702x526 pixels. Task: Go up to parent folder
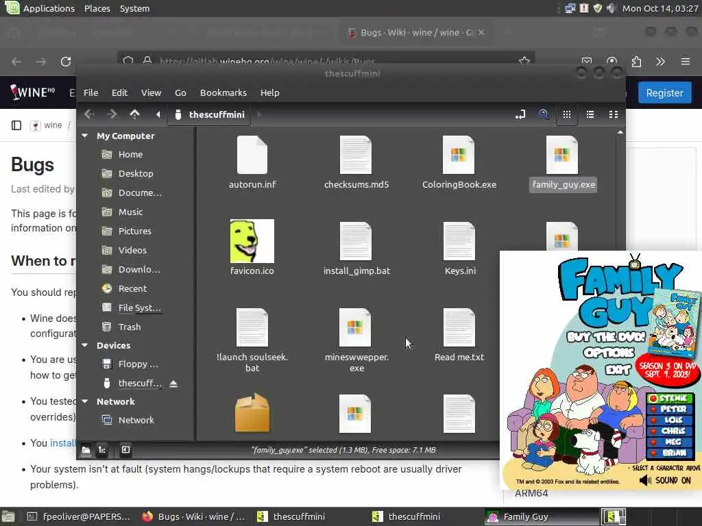(x=134, y=114)
